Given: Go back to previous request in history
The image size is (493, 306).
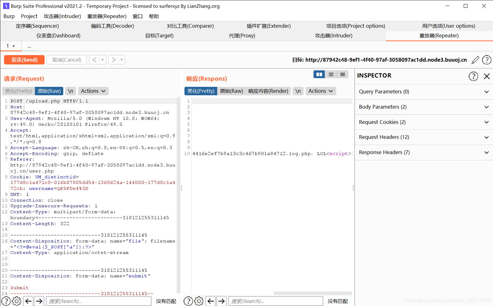Looking at the screenshot, I should (x=94, y=60).
